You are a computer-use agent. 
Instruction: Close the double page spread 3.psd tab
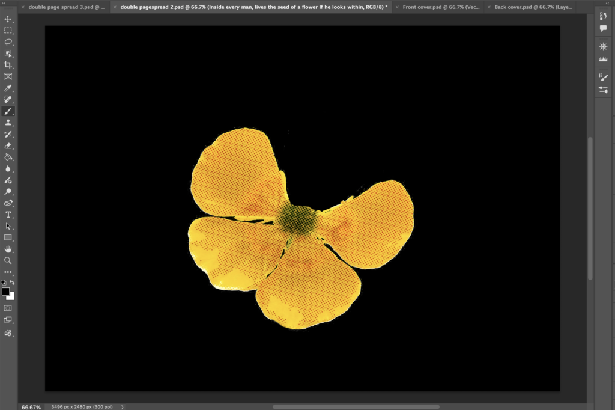pos(23,7)
